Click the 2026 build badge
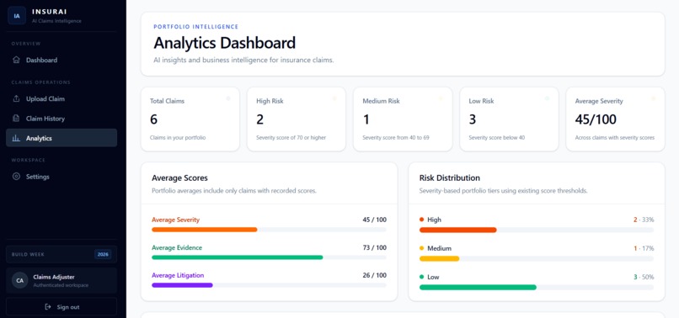This screenshot has height=318, width=679. coord(103,254)
